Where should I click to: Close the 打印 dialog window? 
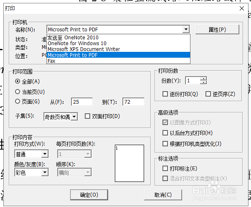(242, 8)
